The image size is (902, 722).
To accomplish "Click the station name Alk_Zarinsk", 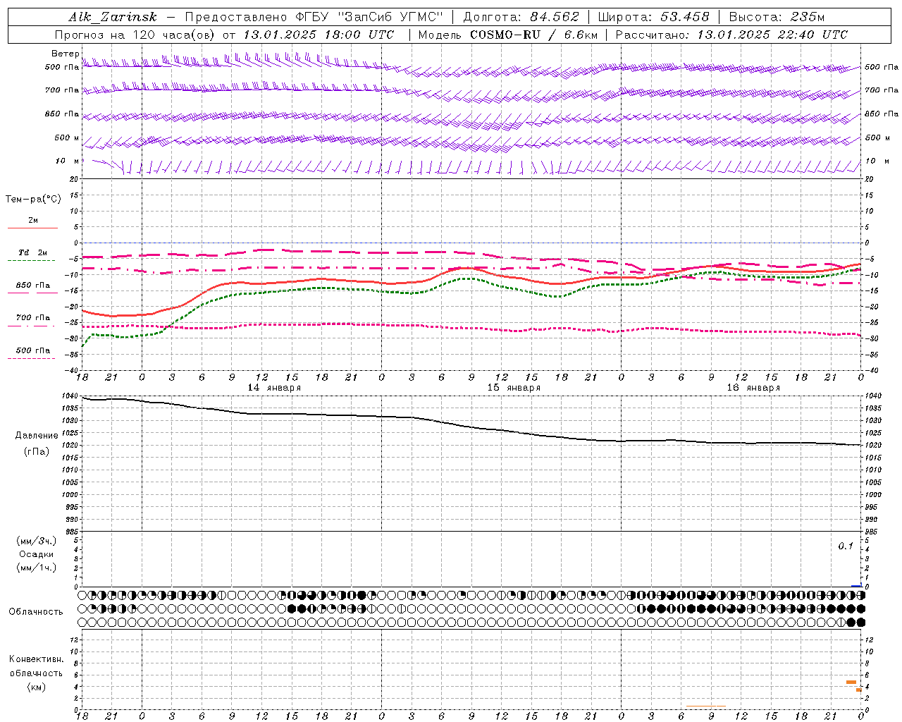I will (113, 17).
